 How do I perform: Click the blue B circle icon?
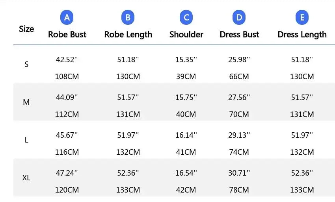click(128, 18)
